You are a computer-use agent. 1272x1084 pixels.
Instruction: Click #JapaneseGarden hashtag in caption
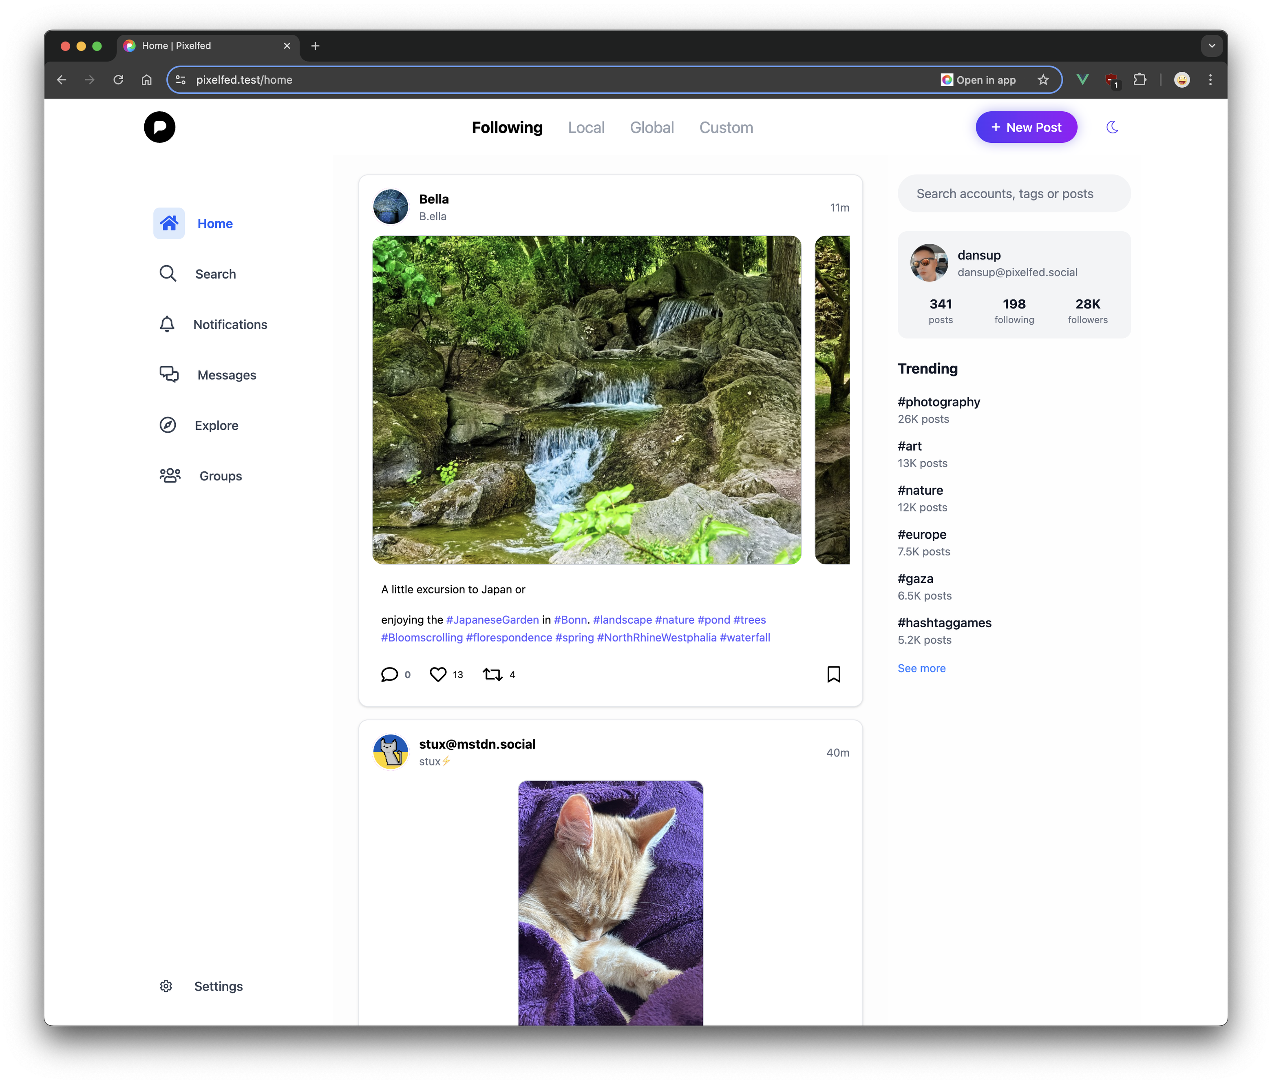tap(492, 620)
